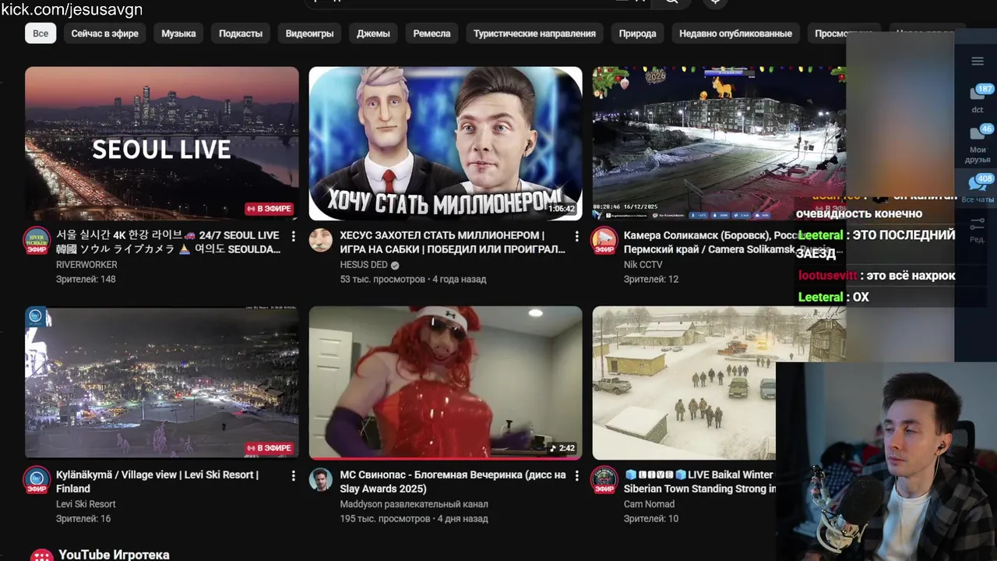Open the Solikamsk camera stream thumbnail
Viewport: 997px width, 561px height.
pyautogui.click(x=719, y=143)
